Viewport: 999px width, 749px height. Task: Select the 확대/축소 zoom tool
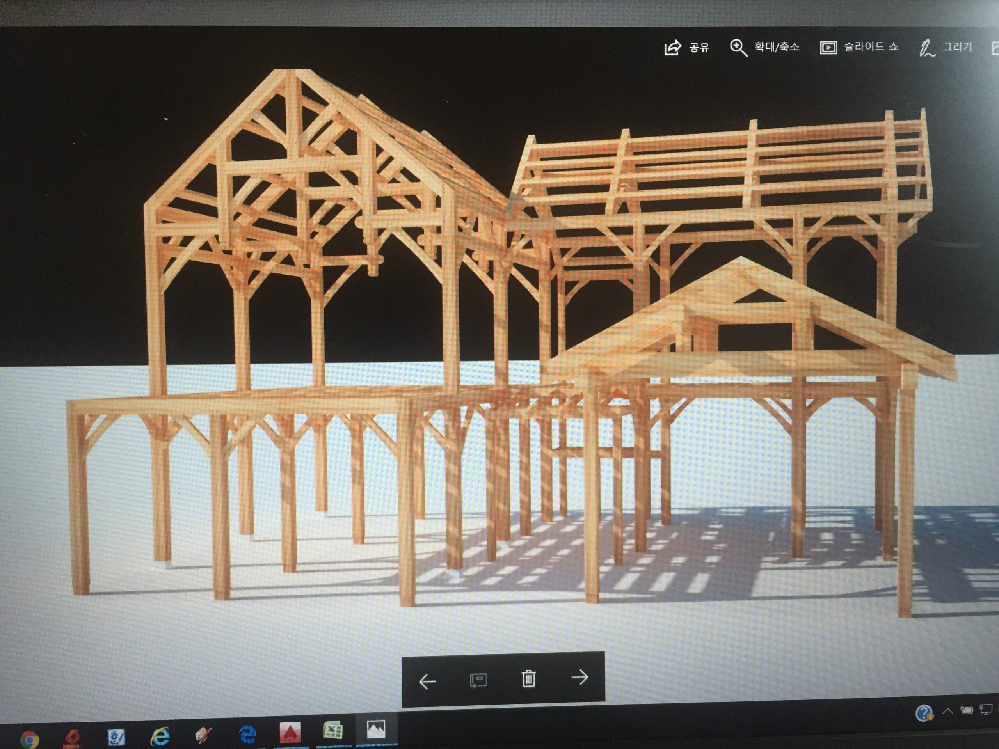point(764,47)
